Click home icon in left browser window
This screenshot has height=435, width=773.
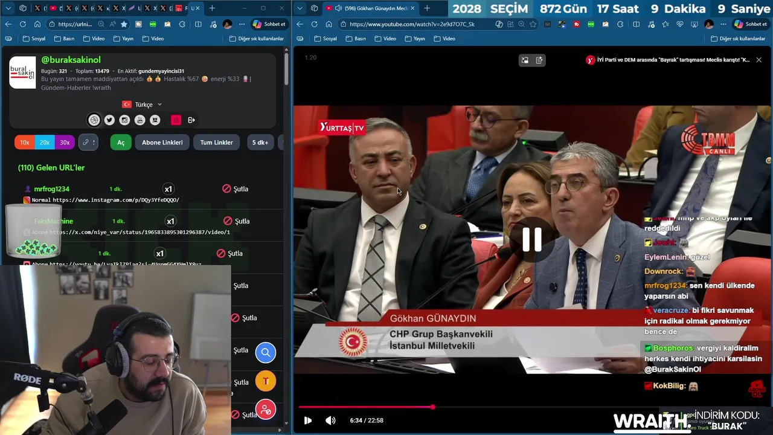pyautogui.click(x=37, y=24)
